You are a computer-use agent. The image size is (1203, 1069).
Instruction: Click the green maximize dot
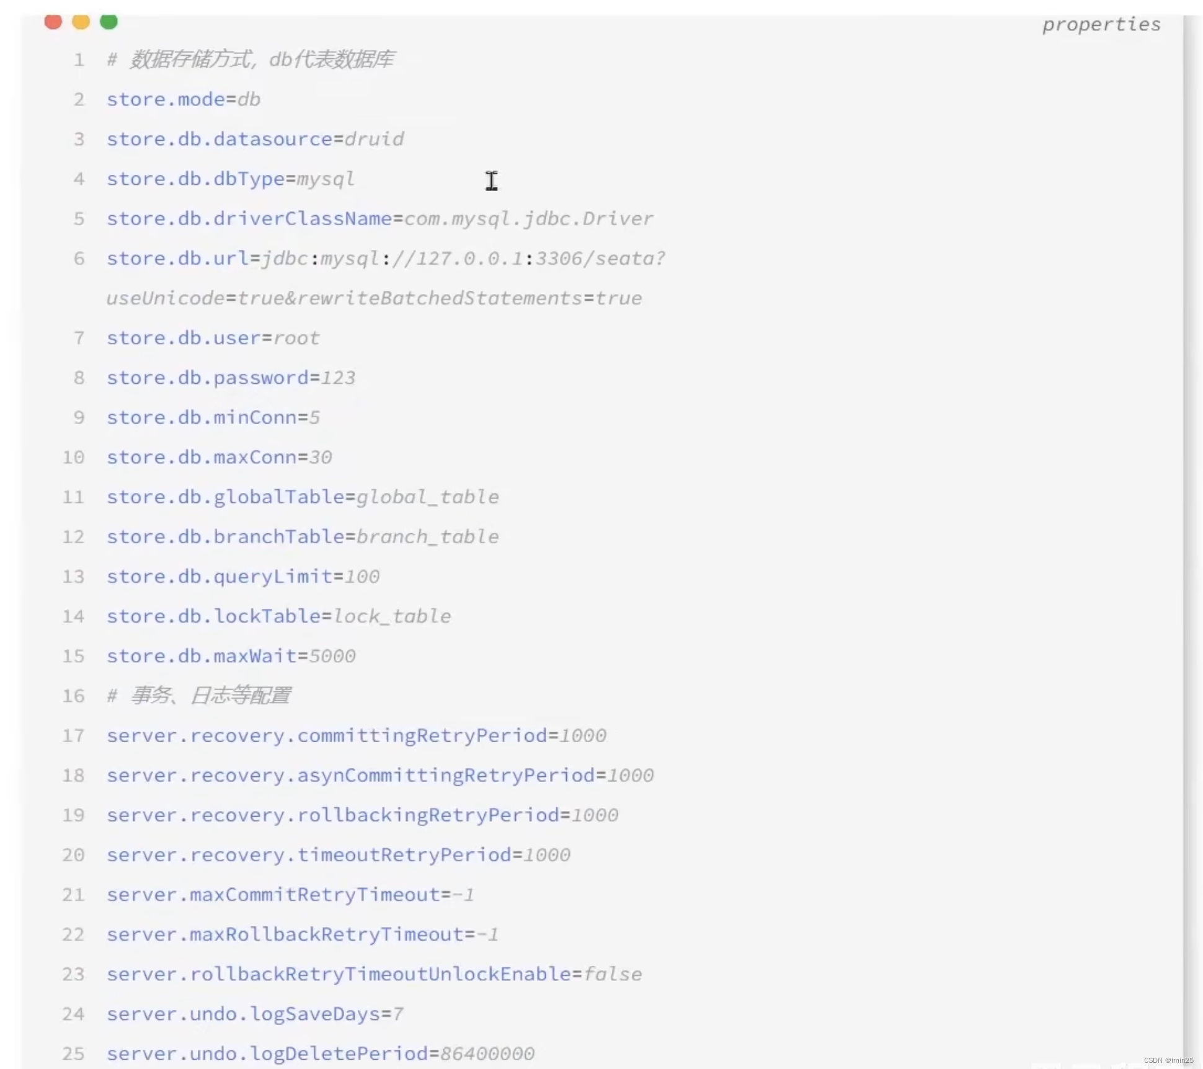pyautogui.click(x=109, y=22)
